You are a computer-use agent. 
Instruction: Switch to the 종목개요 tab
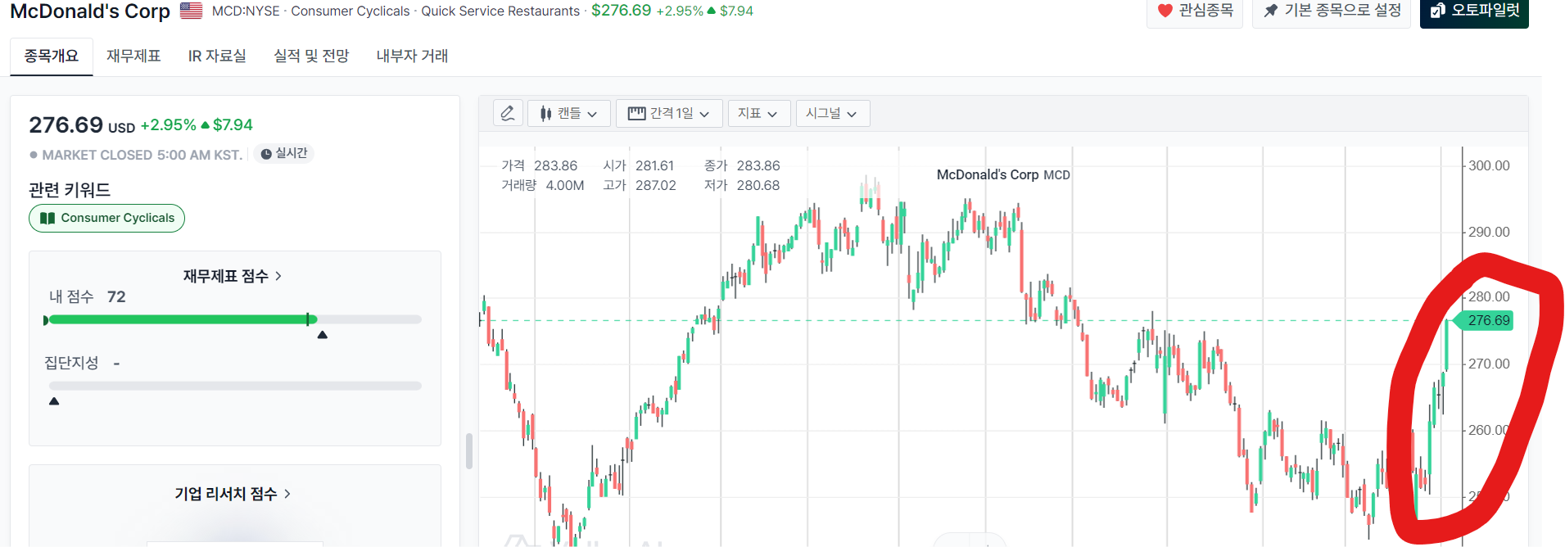(x=52, y=56)
